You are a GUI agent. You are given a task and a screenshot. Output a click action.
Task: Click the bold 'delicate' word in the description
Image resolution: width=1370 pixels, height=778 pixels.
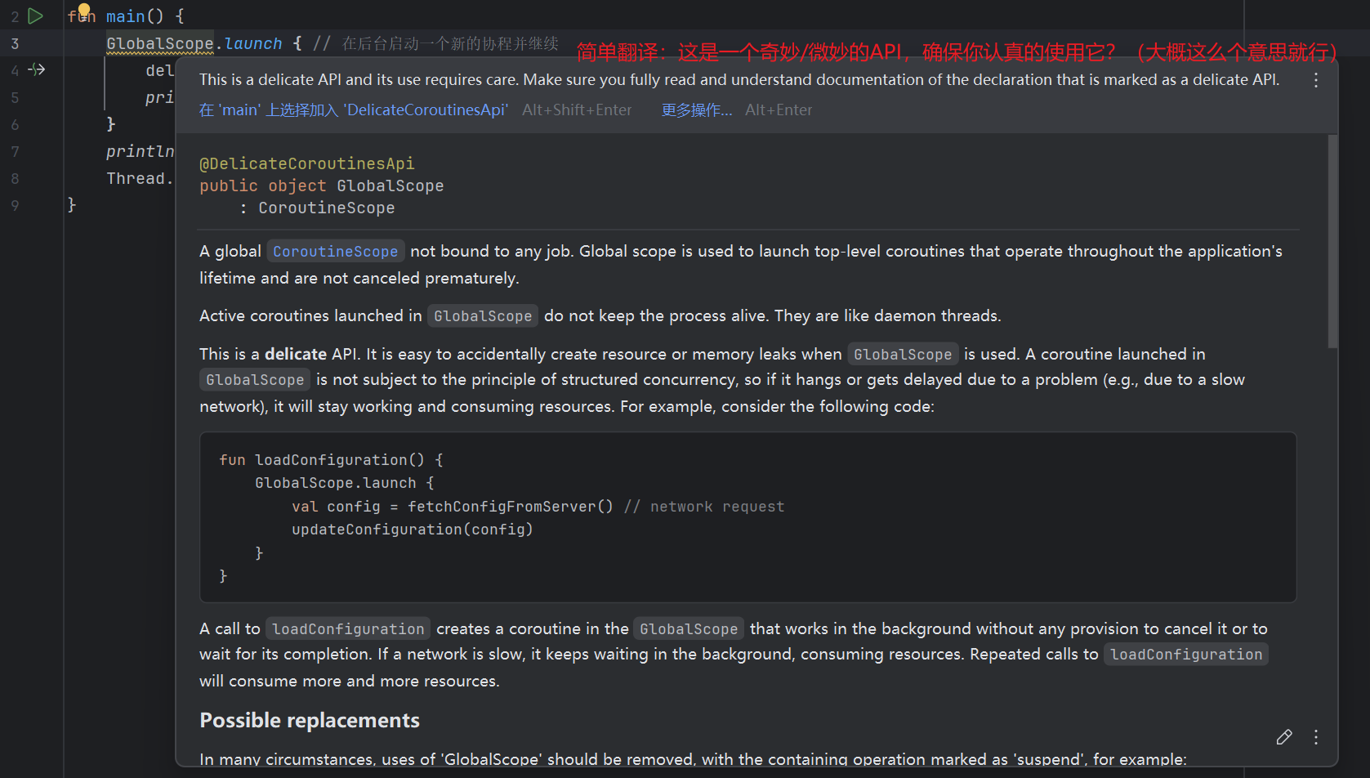point(296,354)
